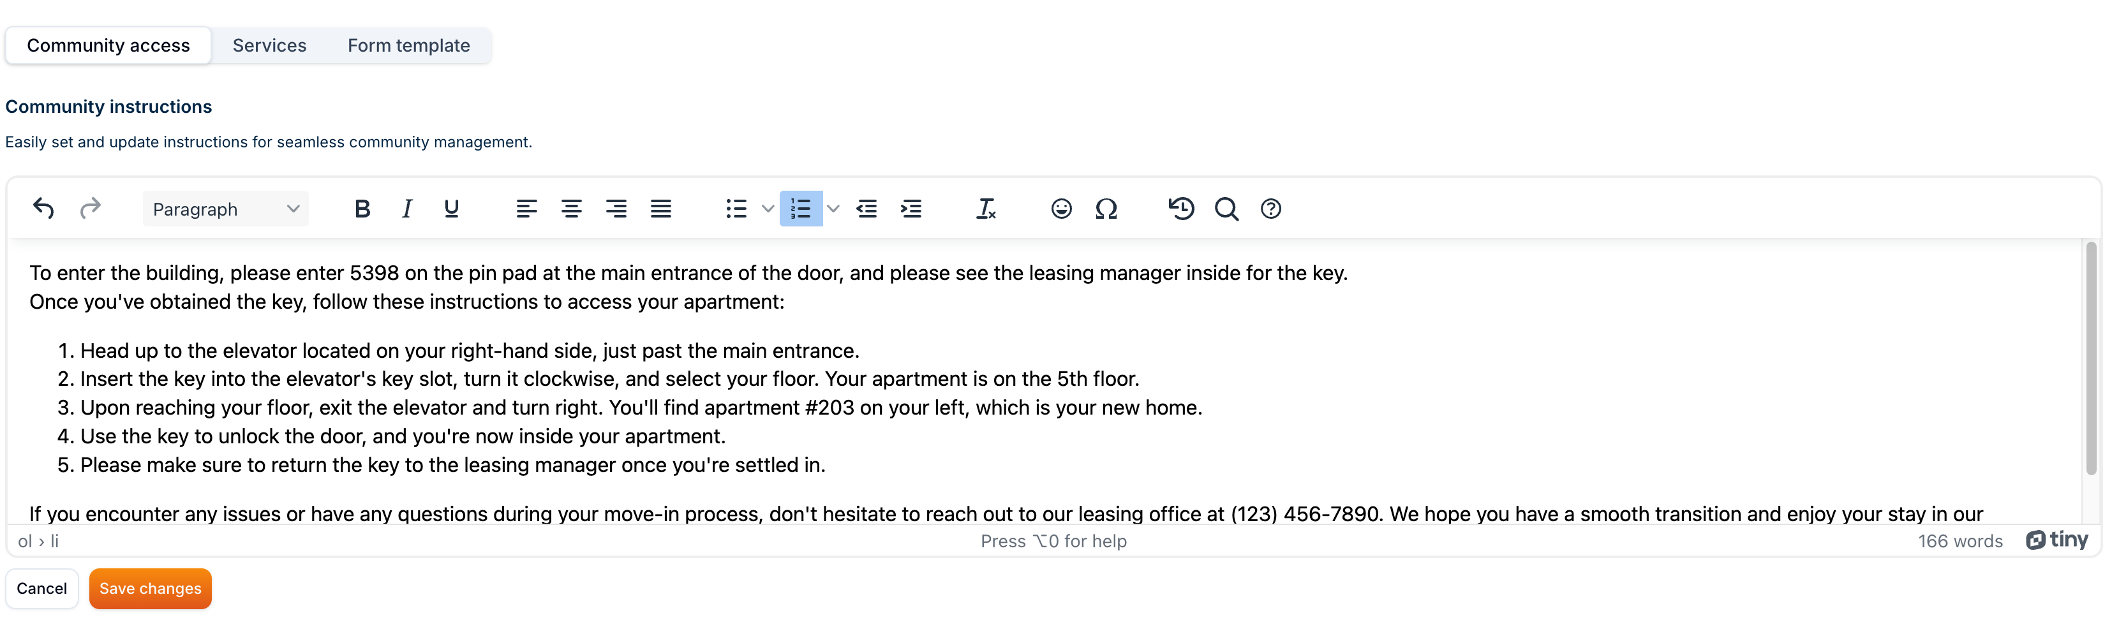Toggle italic formatting

[x=406, y=209]
